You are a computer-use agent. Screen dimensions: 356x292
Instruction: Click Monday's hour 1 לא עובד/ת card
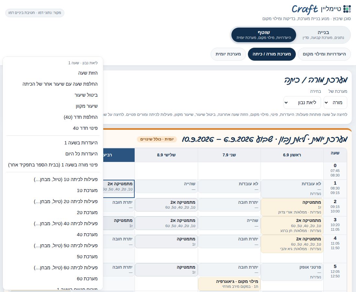(229, 187)
